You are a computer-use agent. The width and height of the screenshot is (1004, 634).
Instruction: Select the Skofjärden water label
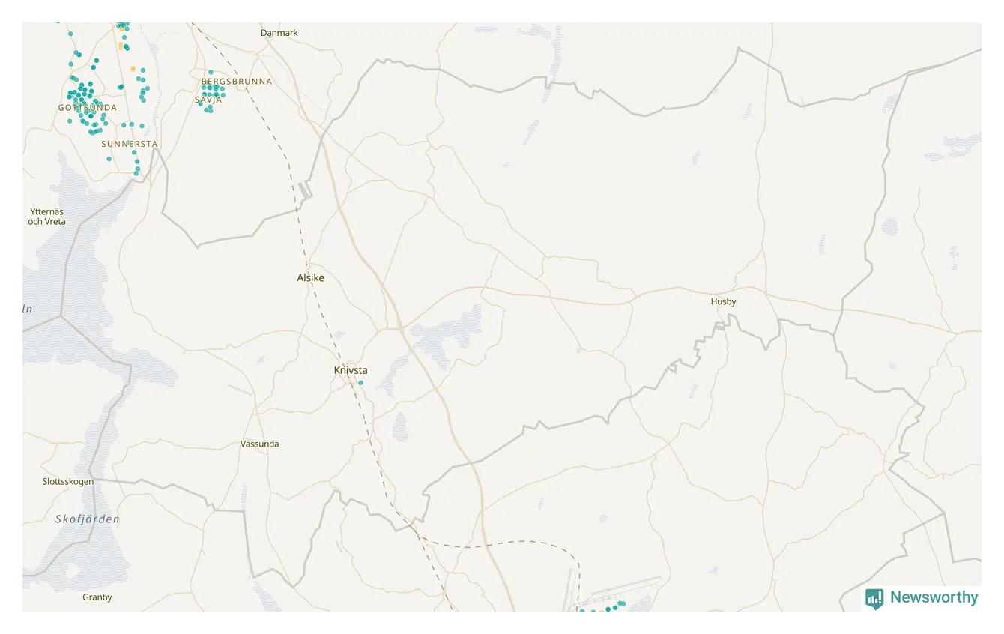tap(88, 519)
